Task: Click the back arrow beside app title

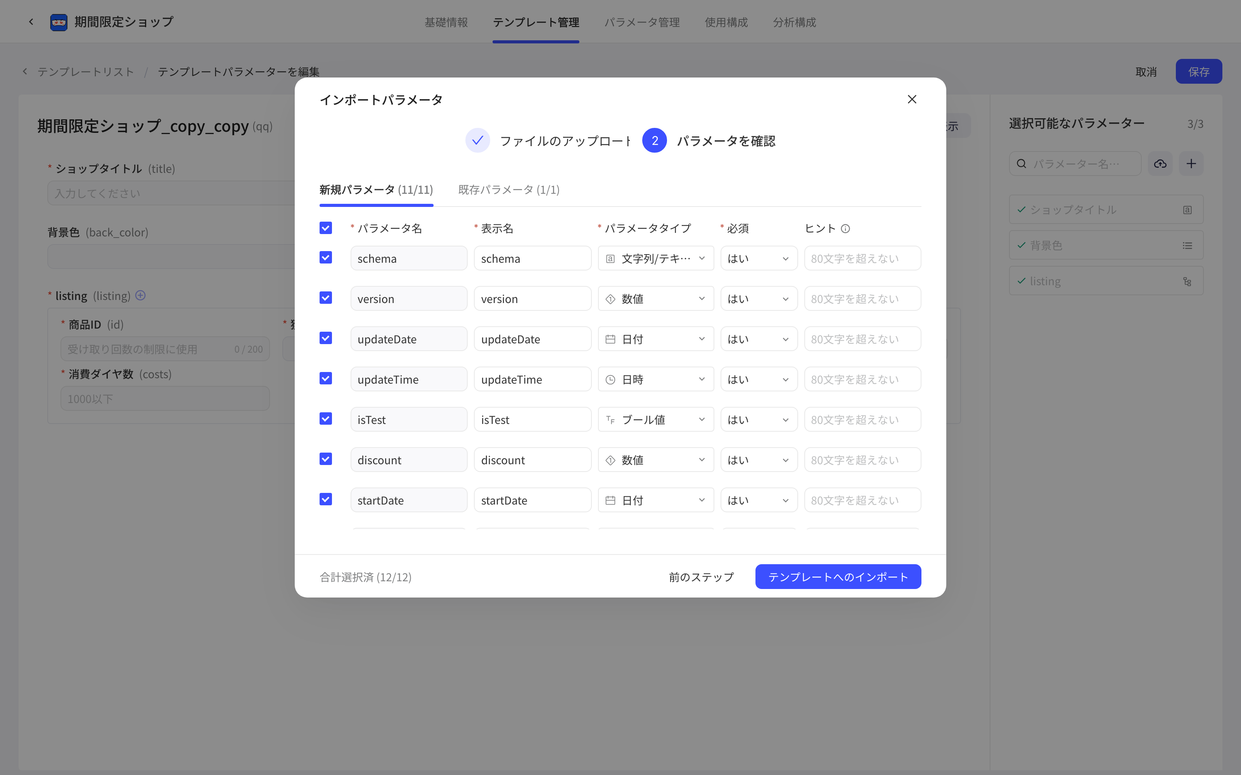Action: (x=31, y=22)
